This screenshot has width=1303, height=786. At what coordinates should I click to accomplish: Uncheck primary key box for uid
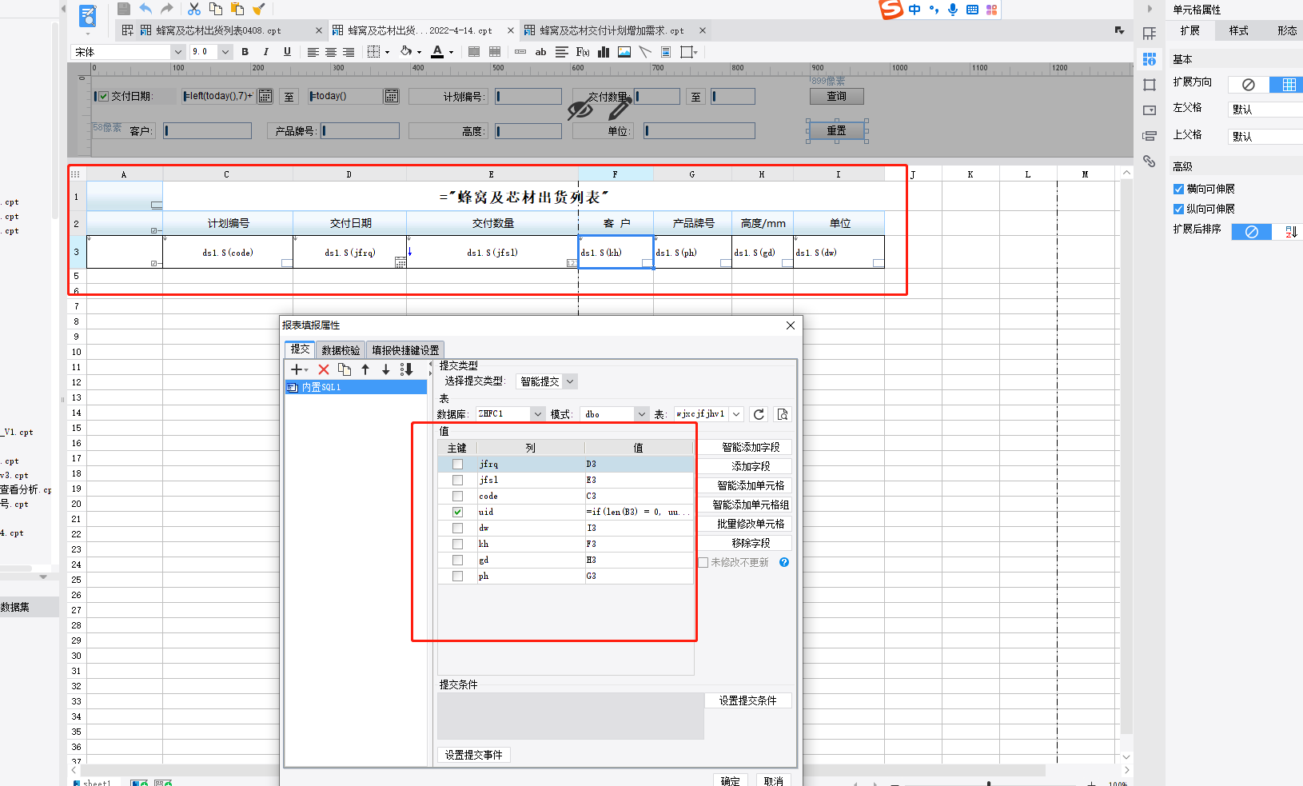tap(457, 512)
